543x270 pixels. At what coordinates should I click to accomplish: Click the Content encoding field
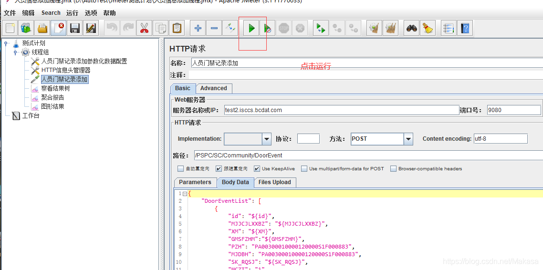(501, 139)
